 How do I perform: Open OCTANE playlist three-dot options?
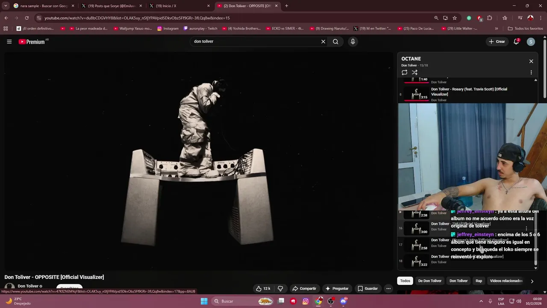pos(531,72)
